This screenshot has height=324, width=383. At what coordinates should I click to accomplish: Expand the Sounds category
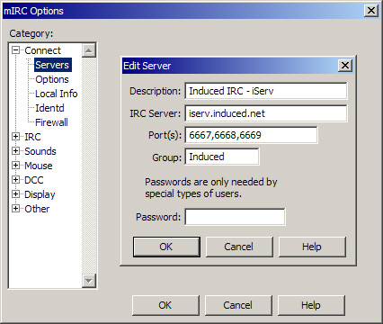[x=16, y=151]
